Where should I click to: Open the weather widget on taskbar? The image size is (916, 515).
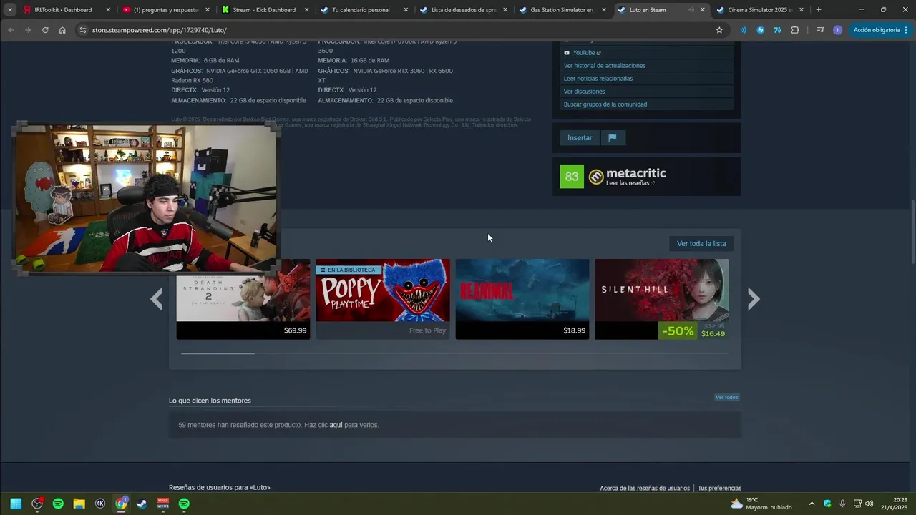pyautogui.click(x=761, y=504)
